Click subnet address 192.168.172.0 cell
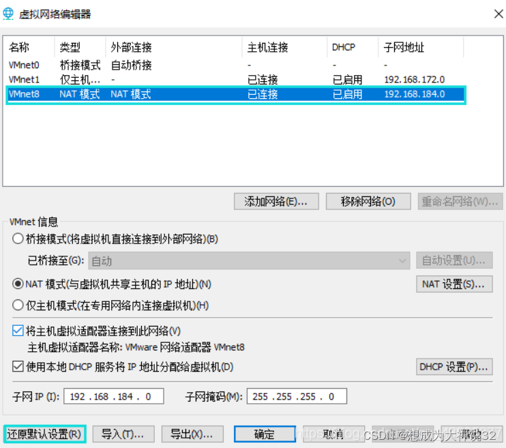Image resolution: width=506 pixels, height=448 pixels. (415, 80)
